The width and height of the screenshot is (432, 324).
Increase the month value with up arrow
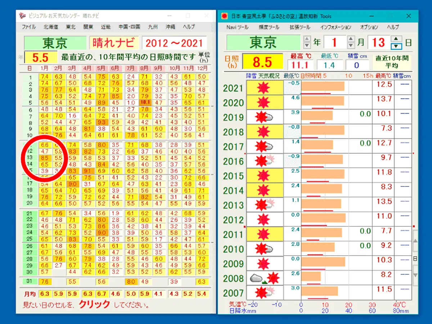[x=351, y=39]
